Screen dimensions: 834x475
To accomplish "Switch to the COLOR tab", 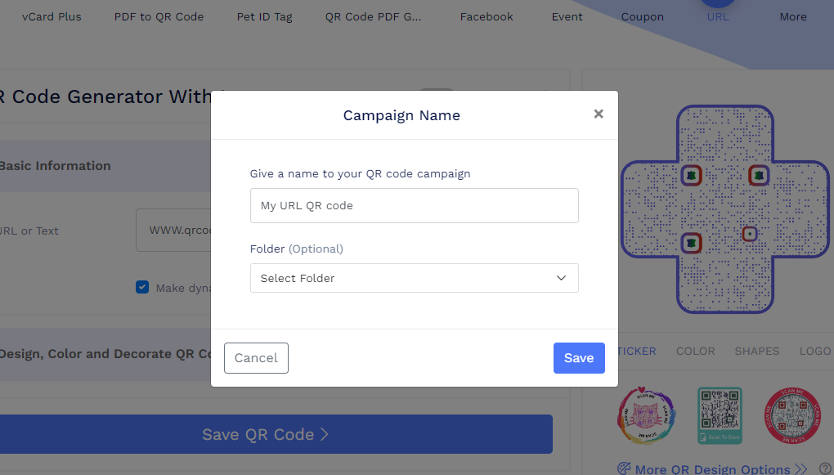I will 695,351.
